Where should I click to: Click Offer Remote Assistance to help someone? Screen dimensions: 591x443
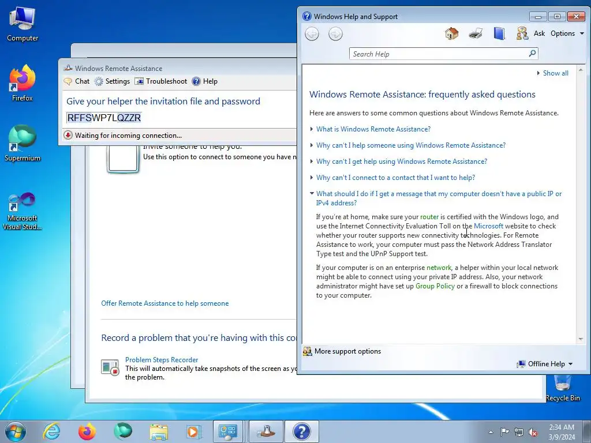(x=164, y=303)
